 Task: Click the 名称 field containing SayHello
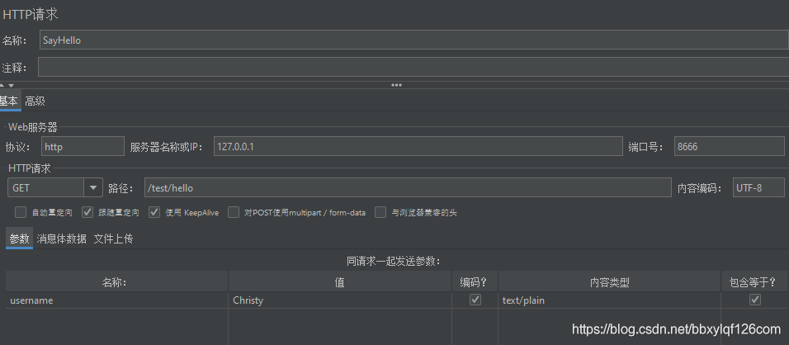tap(413, 40)
